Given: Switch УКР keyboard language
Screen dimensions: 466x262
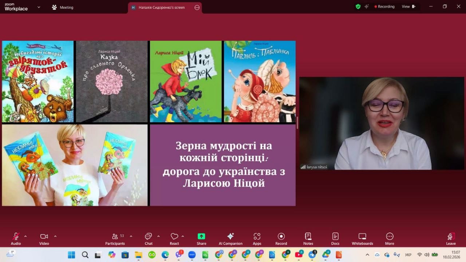Looking at the screenshot, I should coord(408,255).
